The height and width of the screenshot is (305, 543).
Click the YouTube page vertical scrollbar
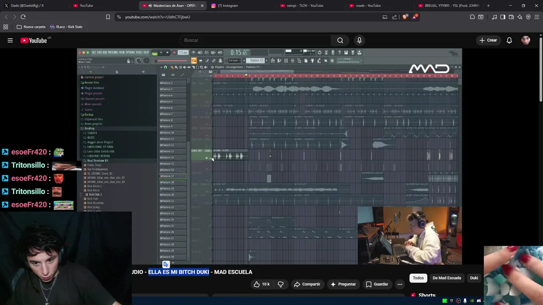click(x=541, y=70)
